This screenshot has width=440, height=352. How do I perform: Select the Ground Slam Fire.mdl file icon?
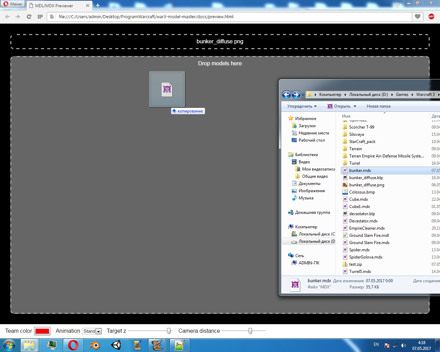[x=345, y=235]
